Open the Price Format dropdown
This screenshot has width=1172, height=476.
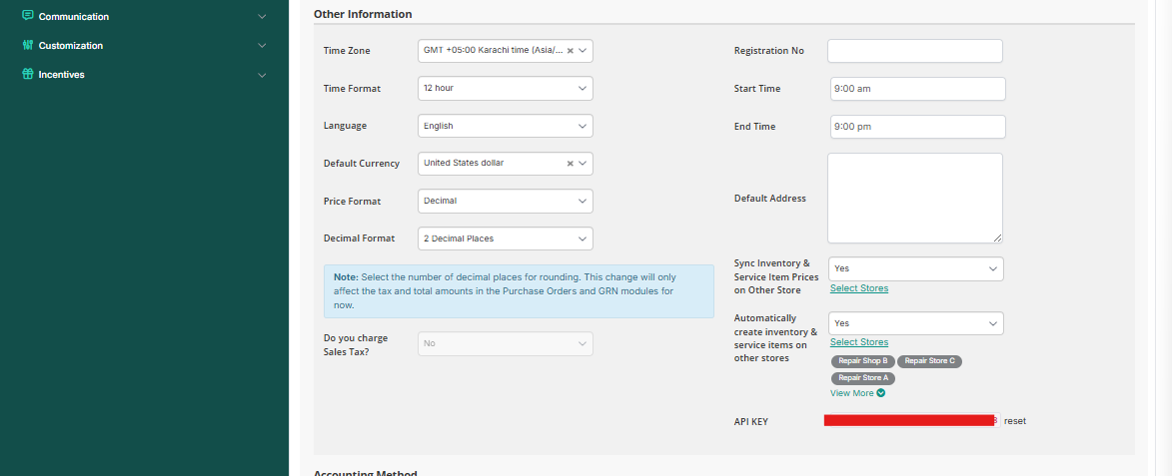tap(505, 202)
